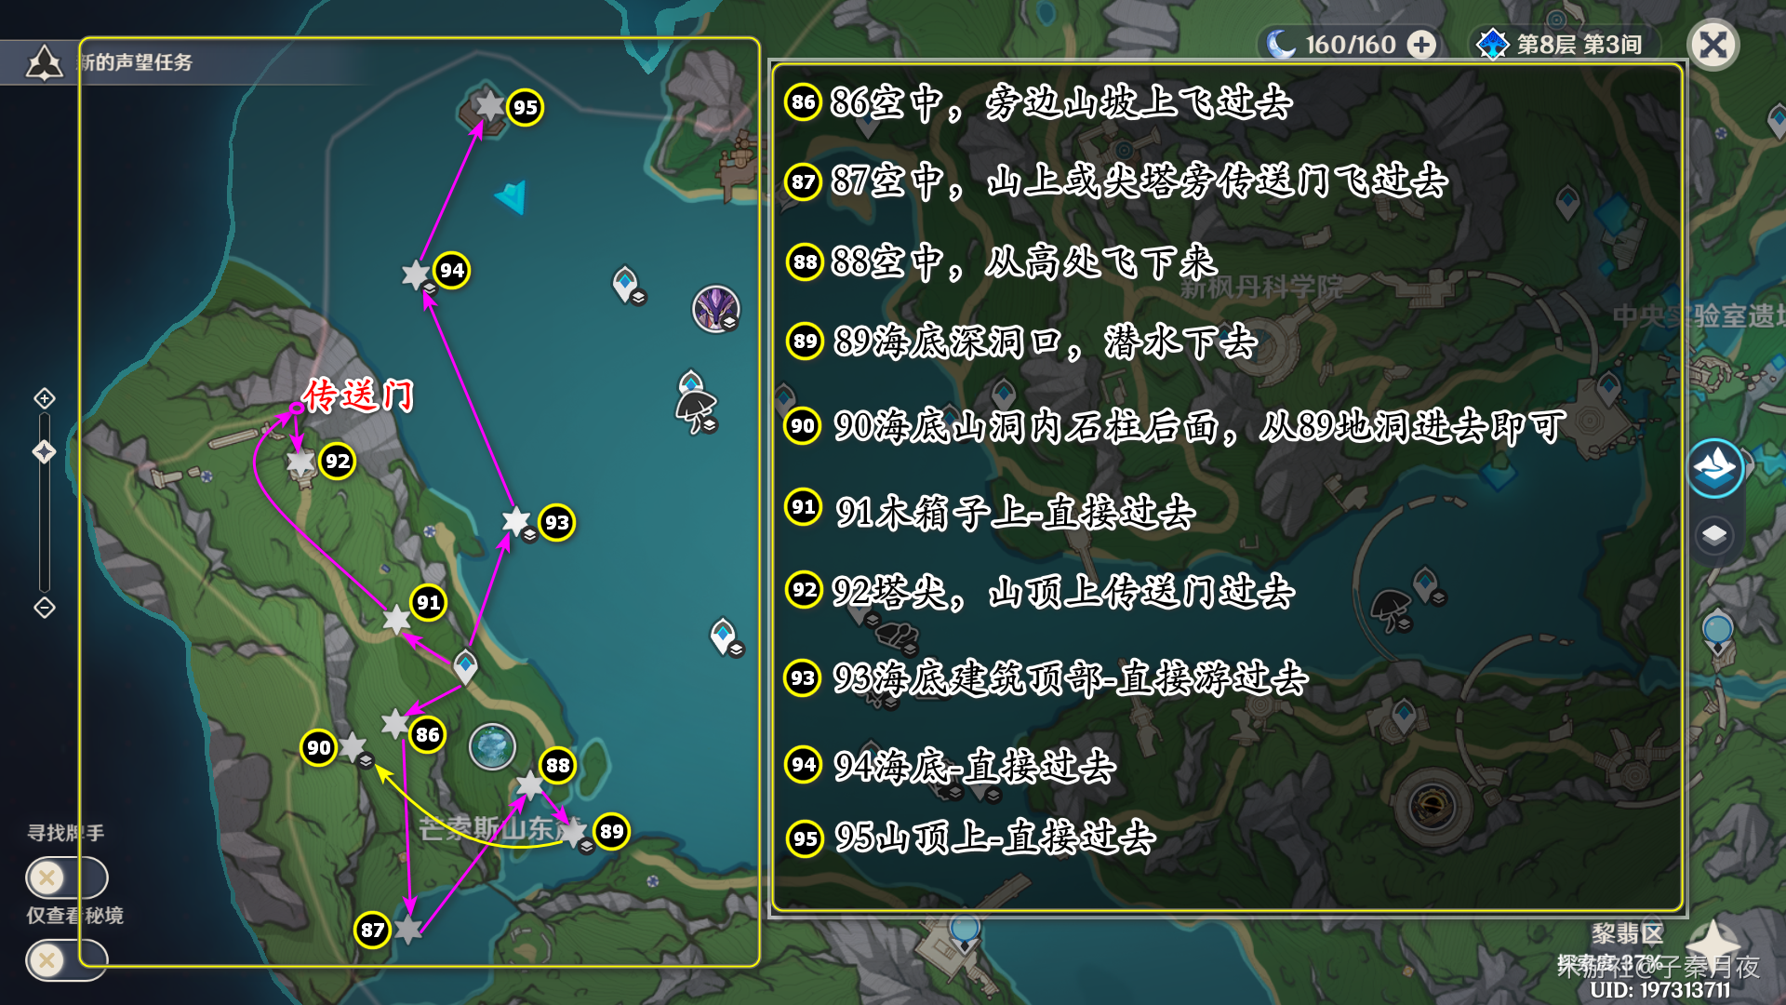This screenshot has width=1786, height=1005.
Task: Toggle the 仅查看秘境 switch
Action: click(x=66, y=959)
